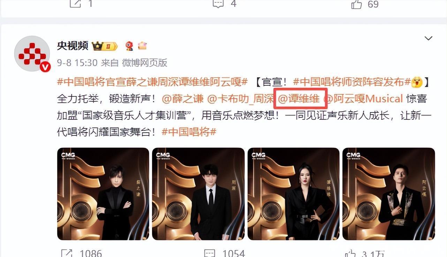Visit the @薛之谦 mention
This screenshot has height=257, width=447.
(x=183, y=99)
